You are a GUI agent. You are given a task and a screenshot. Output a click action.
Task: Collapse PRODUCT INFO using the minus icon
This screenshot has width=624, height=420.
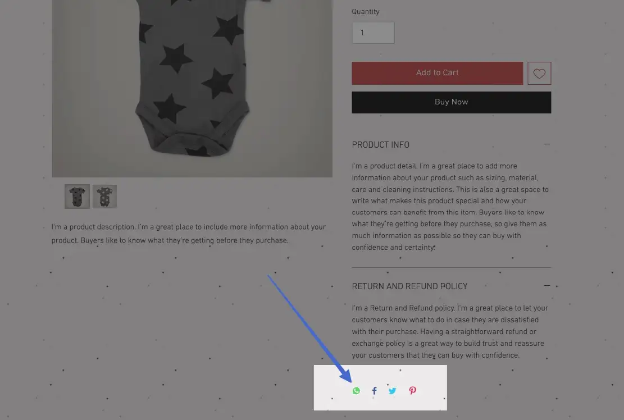[x=547, y=144]
